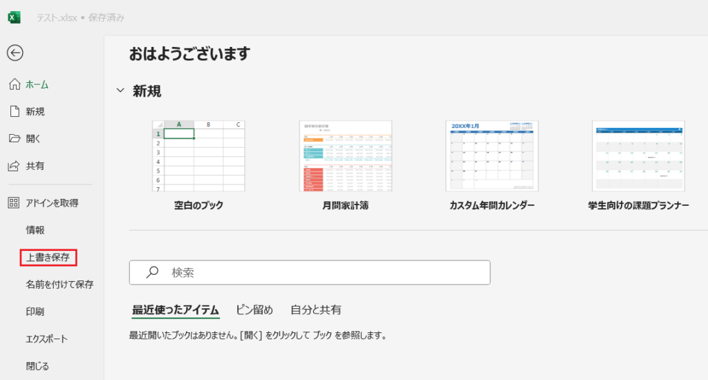
Task: Click the share icon beside 共有
Action: [14, 166]
